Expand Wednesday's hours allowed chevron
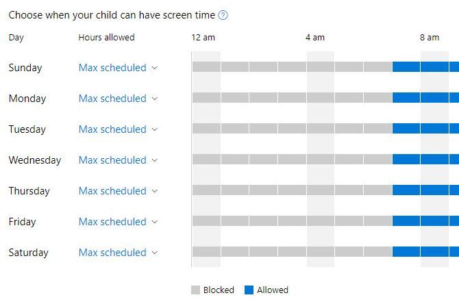 [x=155, y=160]
